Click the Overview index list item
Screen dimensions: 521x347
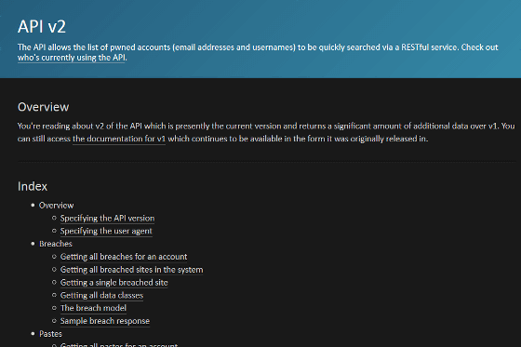tap(56, 206)
